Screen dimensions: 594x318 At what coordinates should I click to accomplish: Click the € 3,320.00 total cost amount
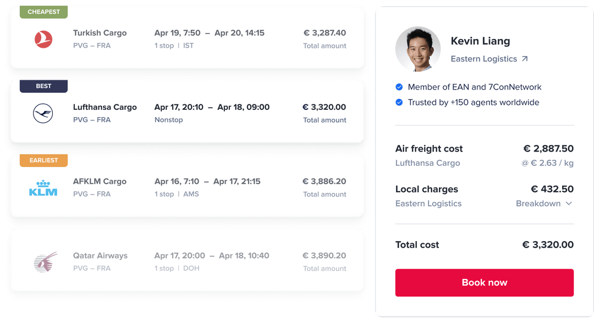point(548,245)
